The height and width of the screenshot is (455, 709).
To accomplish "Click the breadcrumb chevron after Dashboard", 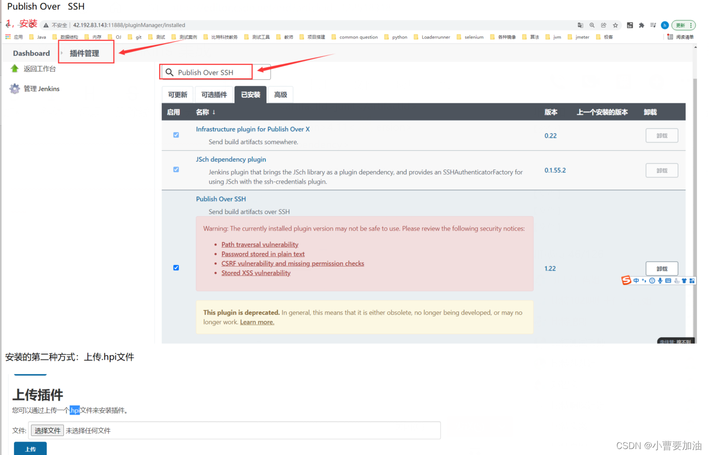I will point(62,53).
